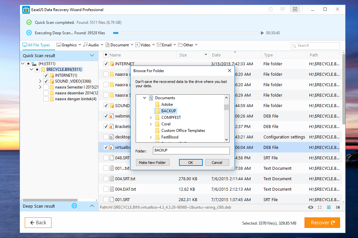
Task: Click Make New Folder button
Action: pos(152,163)
